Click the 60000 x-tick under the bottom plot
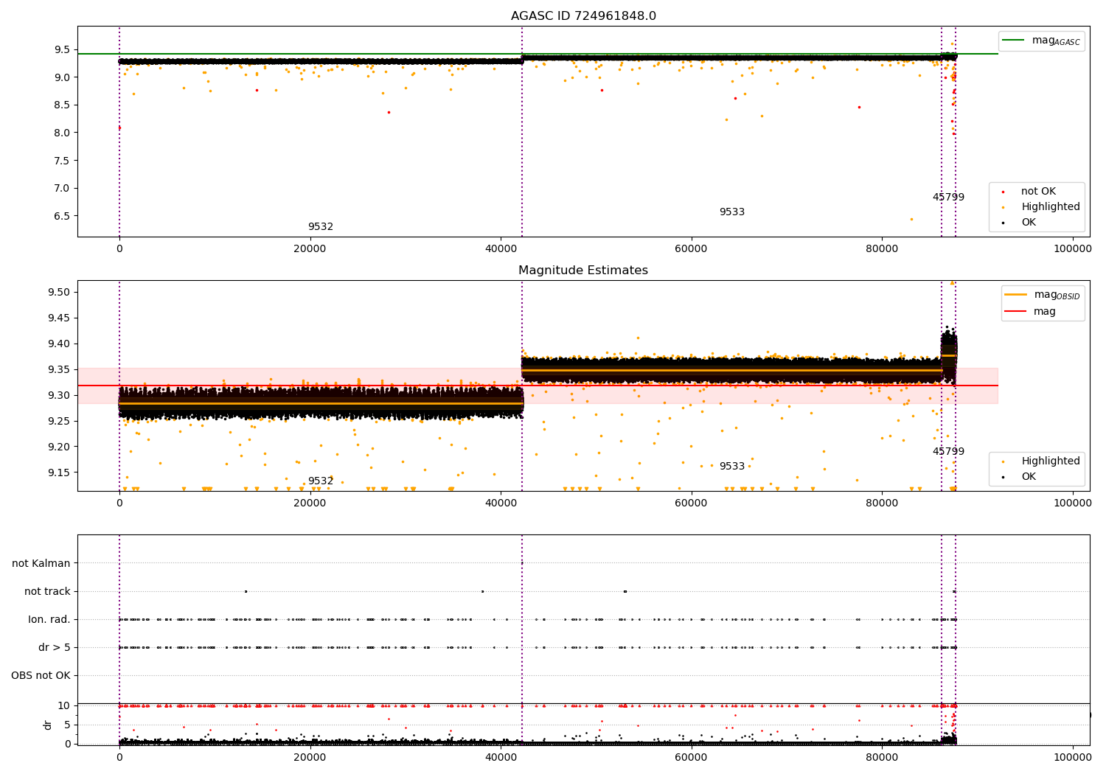Viewport: 1106px width, 774px height. 691,758
